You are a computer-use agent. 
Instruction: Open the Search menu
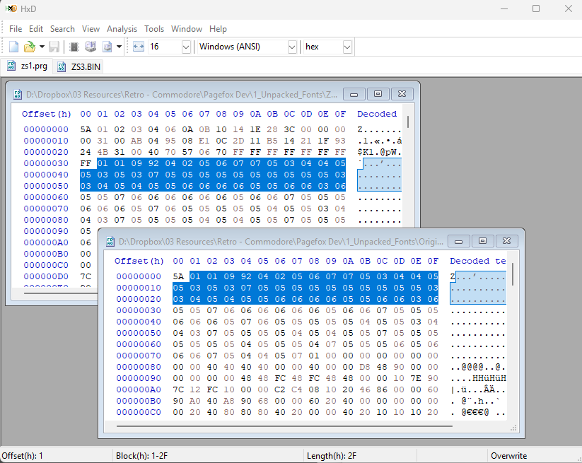pyautogui.click(x=62, y=29)
